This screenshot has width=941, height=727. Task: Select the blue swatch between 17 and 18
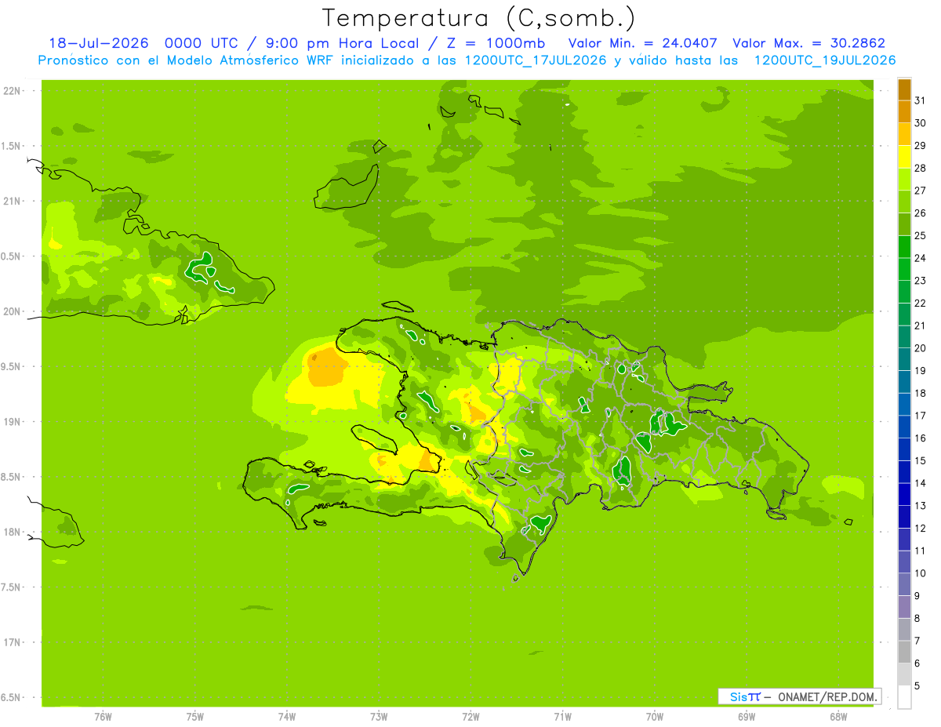(904, 405)
